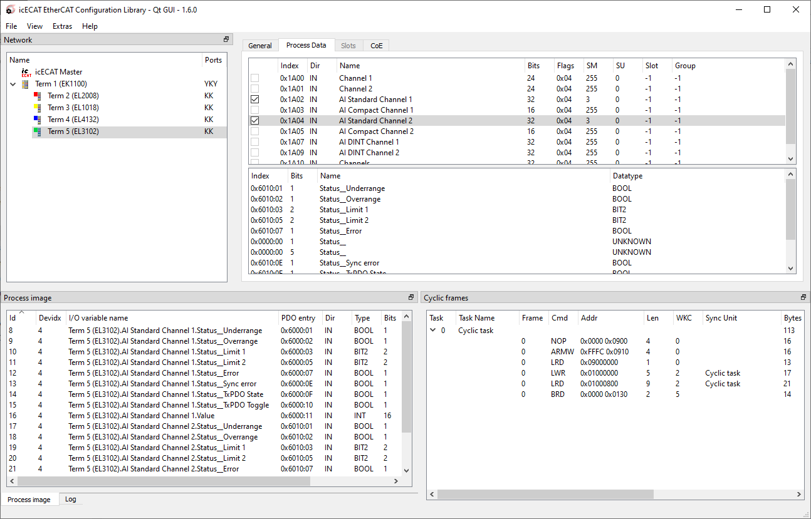
Task: Click Cyclic frames horizontal scrollbar thumb
Action: pos(545,495)
